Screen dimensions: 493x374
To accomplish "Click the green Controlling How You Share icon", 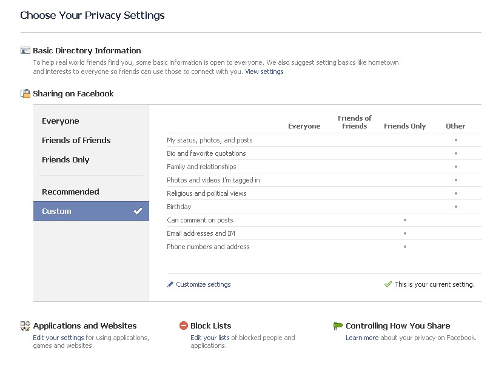I will [x=338, y=326].
